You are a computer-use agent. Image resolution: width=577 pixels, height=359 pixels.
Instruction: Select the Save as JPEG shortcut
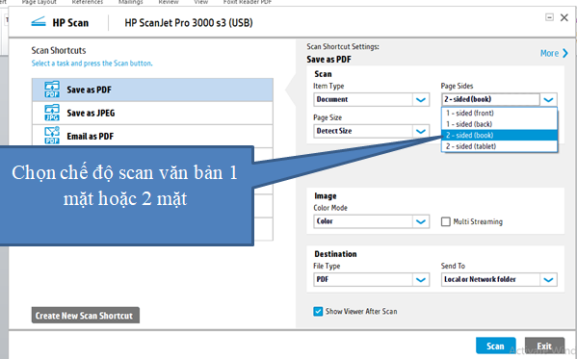point(152,113)
